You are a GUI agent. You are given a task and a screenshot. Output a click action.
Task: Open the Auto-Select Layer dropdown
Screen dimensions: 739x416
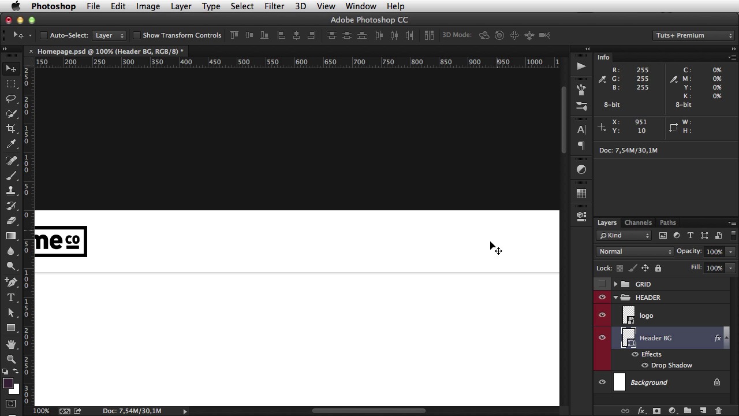pos(109,35)
